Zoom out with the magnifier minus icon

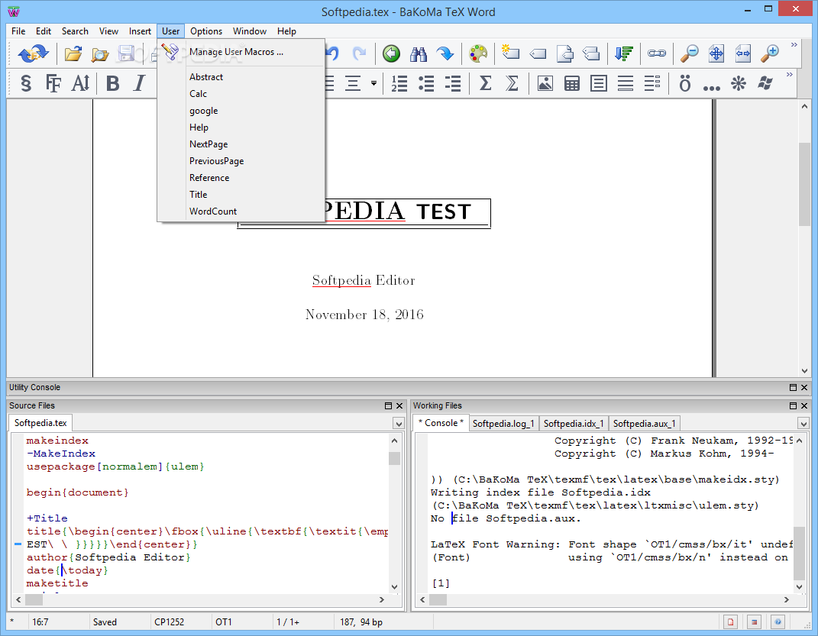click(x=689, y=53)
